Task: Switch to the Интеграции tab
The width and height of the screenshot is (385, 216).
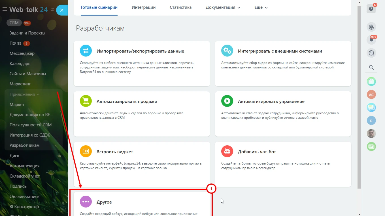Action: tap(144, 7)
